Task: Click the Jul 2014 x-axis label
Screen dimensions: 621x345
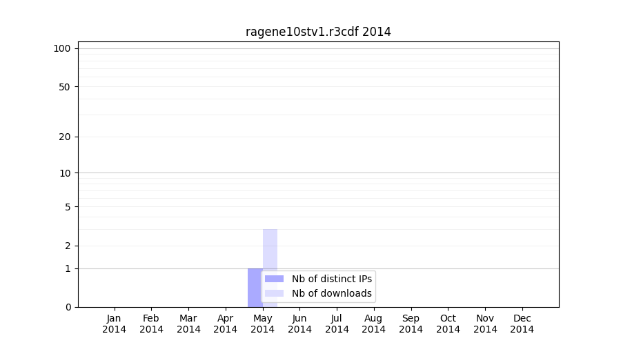Action: click(337, 324)
